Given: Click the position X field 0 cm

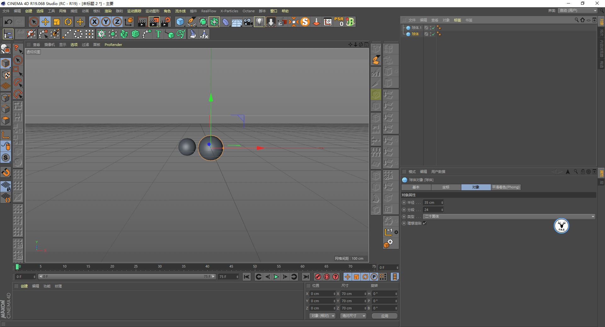Looking at the screenshot, I should coord(323,294).
